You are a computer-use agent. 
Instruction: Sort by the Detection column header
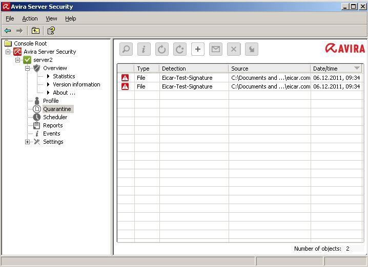coord(194,69)
